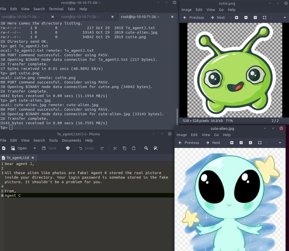Image resolution: width=289 pixels, height=251 pixels.
Task: Click the print icon in Pluma toolbar
Action: click(68, 148)
